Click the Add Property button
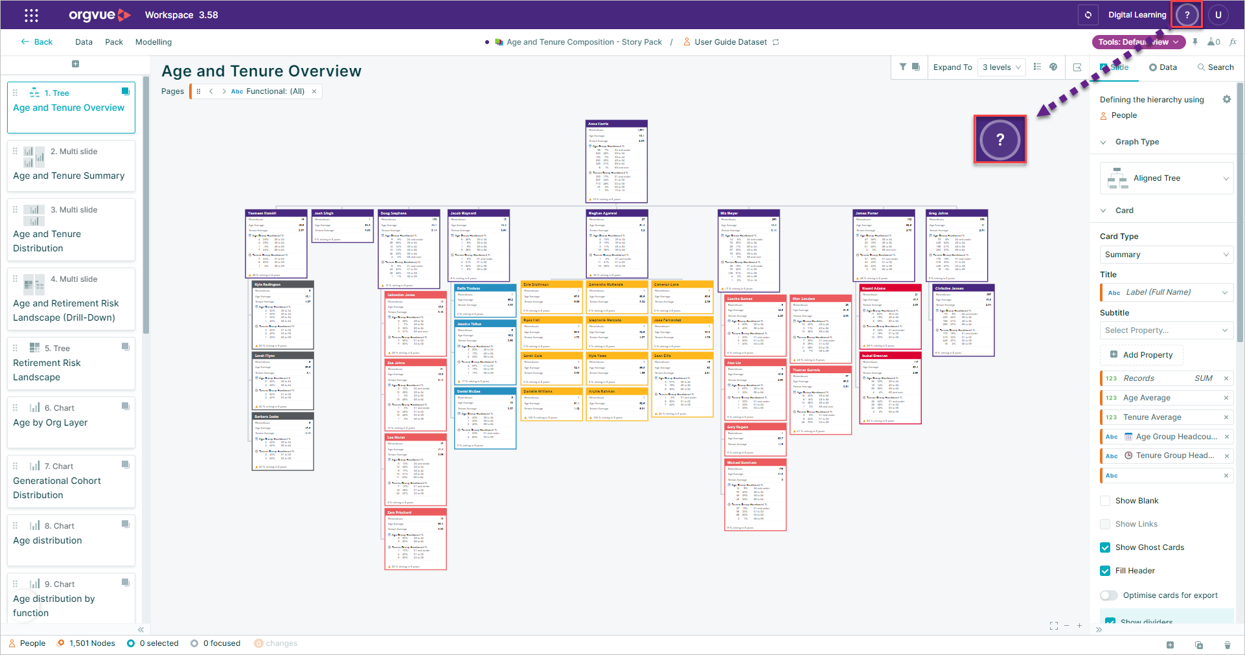The image size is (1245, 655). click(1141, 355)
